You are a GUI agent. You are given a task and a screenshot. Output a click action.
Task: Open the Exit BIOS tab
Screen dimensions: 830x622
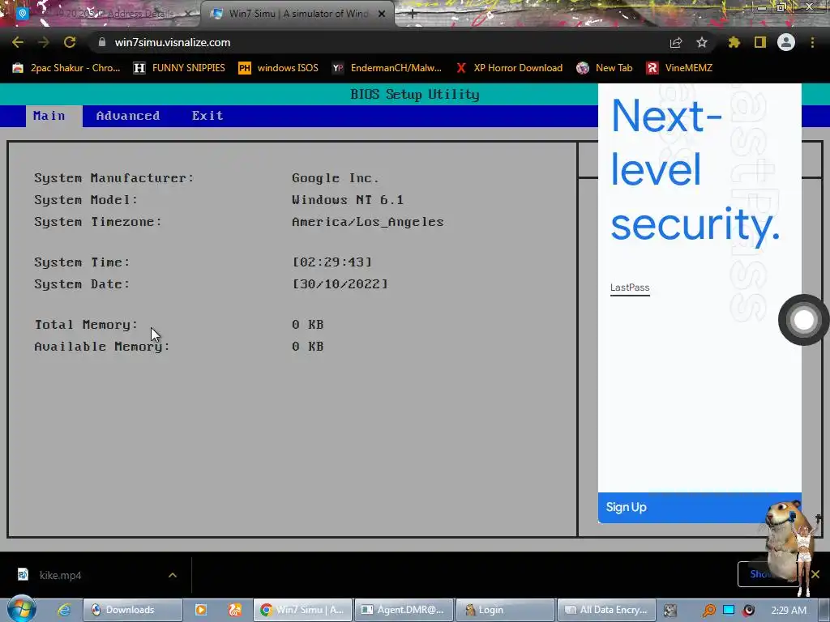207,116
